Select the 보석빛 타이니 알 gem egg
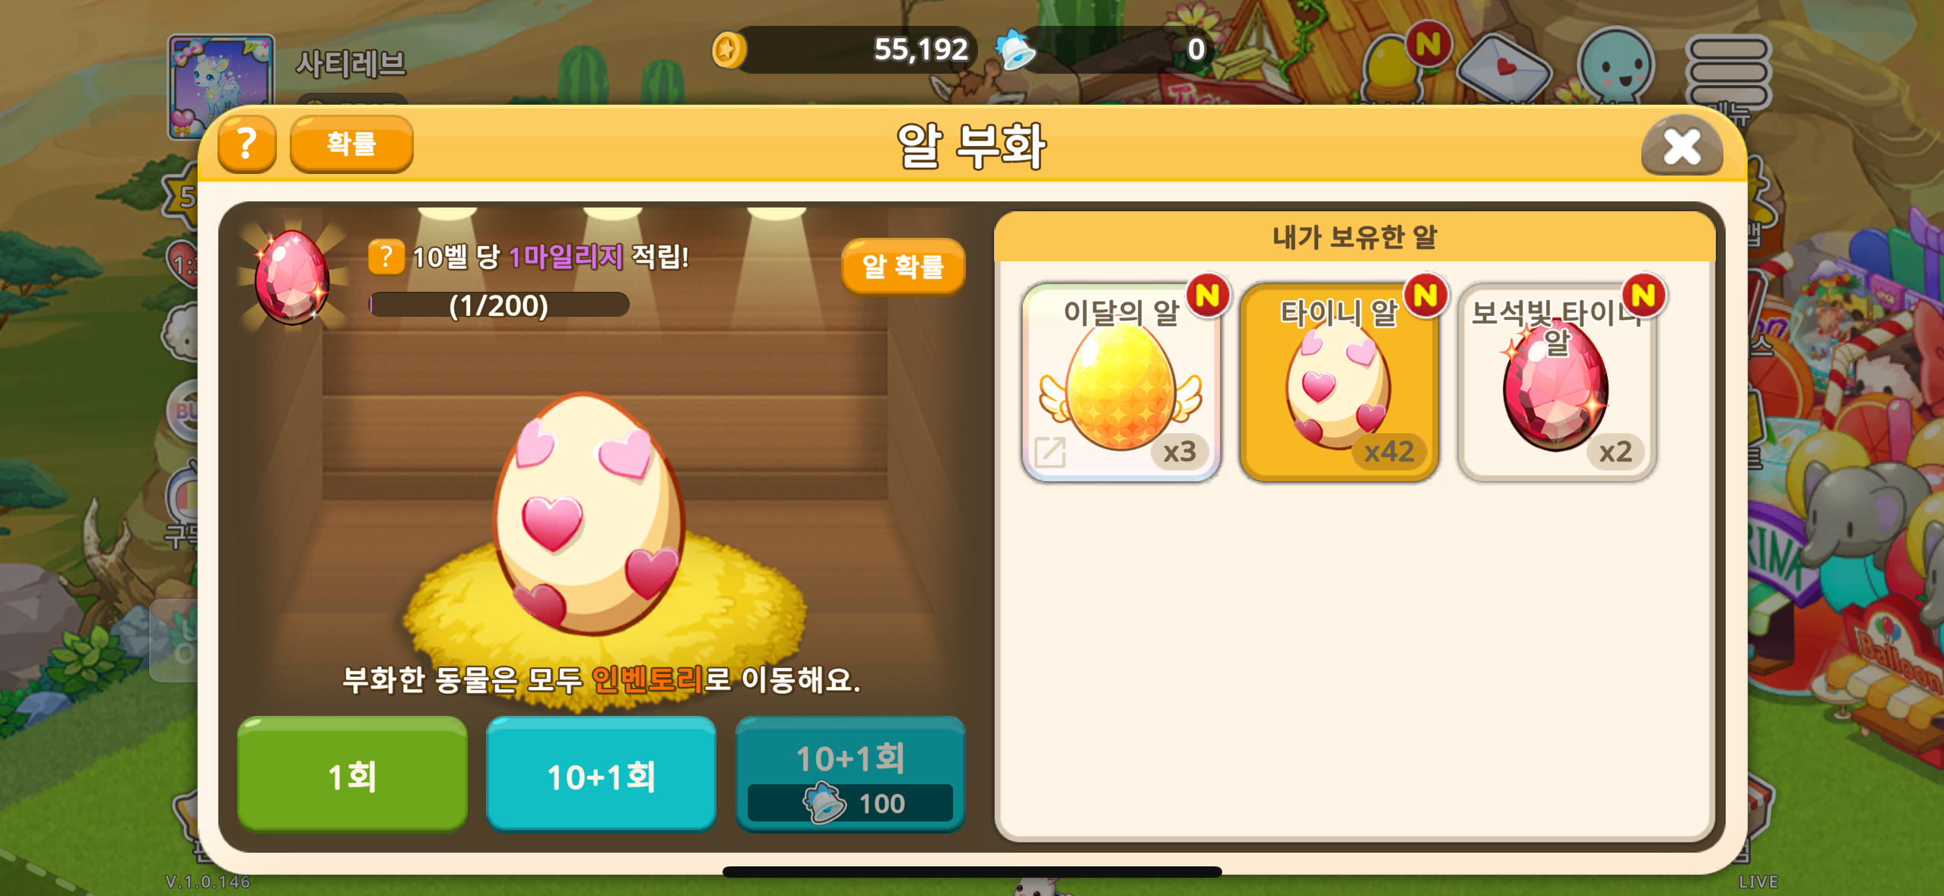 (1557, 382)
